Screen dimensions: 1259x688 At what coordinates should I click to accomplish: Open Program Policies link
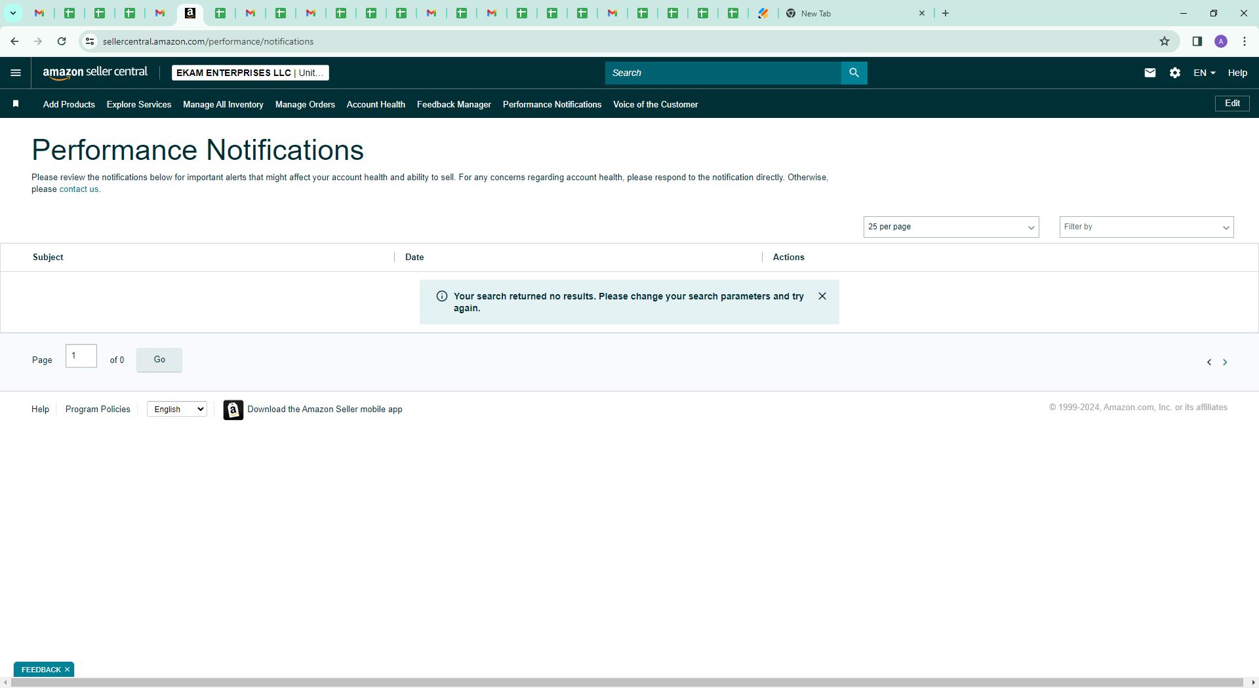98,409
